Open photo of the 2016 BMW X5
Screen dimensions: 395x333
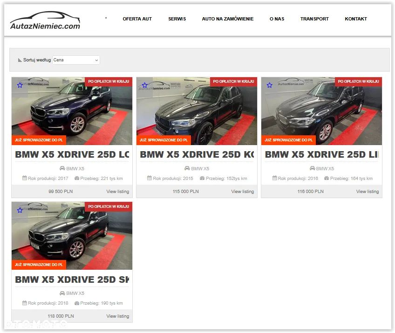(x=322, y=111)
